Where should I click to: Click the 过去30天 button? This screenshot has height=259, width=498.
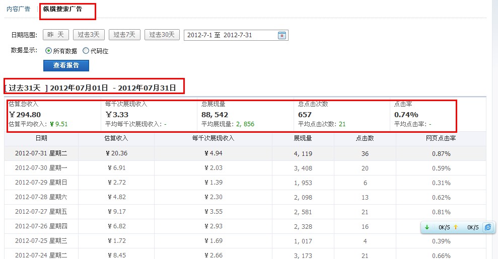point(162,35)
